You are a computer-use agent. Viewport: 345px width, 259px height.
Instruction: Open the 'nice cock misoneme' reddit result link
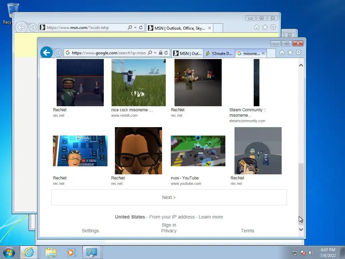(132, 110)
